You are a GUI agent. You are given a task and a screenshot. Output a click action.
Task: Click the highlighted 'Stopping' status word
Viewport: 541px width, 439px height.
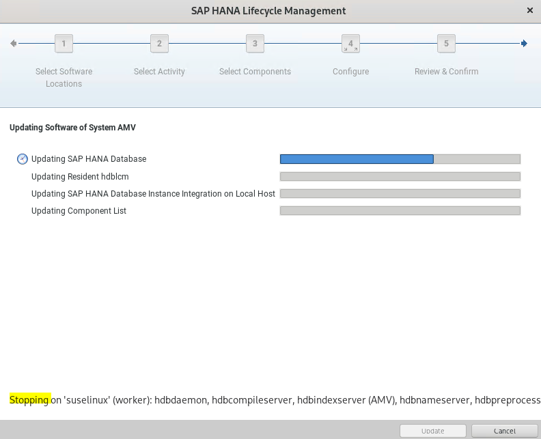click(x=30, y=400)
